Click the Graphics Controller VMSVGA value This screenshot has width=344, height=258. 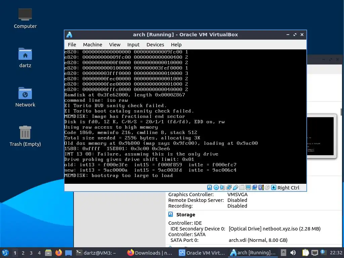click(238, 195)
